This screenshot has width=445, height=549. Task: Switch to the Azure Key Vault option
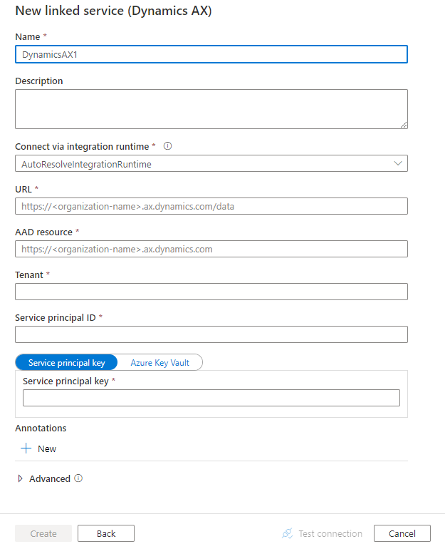[159, 363]
